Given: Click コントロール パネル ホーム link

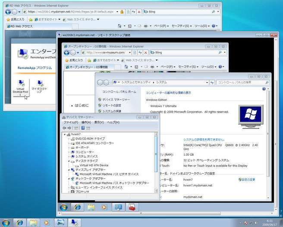Looking at the screenshot, I should [119, 92].
